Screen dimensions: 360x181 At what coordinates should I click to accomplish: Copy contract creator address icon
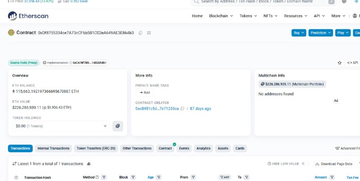(x=182, y=109)
